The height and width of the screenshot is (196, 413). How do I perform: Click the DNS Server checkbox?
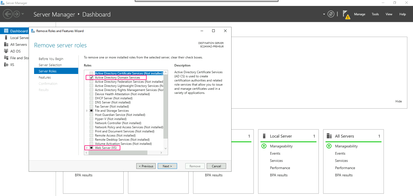91,102
